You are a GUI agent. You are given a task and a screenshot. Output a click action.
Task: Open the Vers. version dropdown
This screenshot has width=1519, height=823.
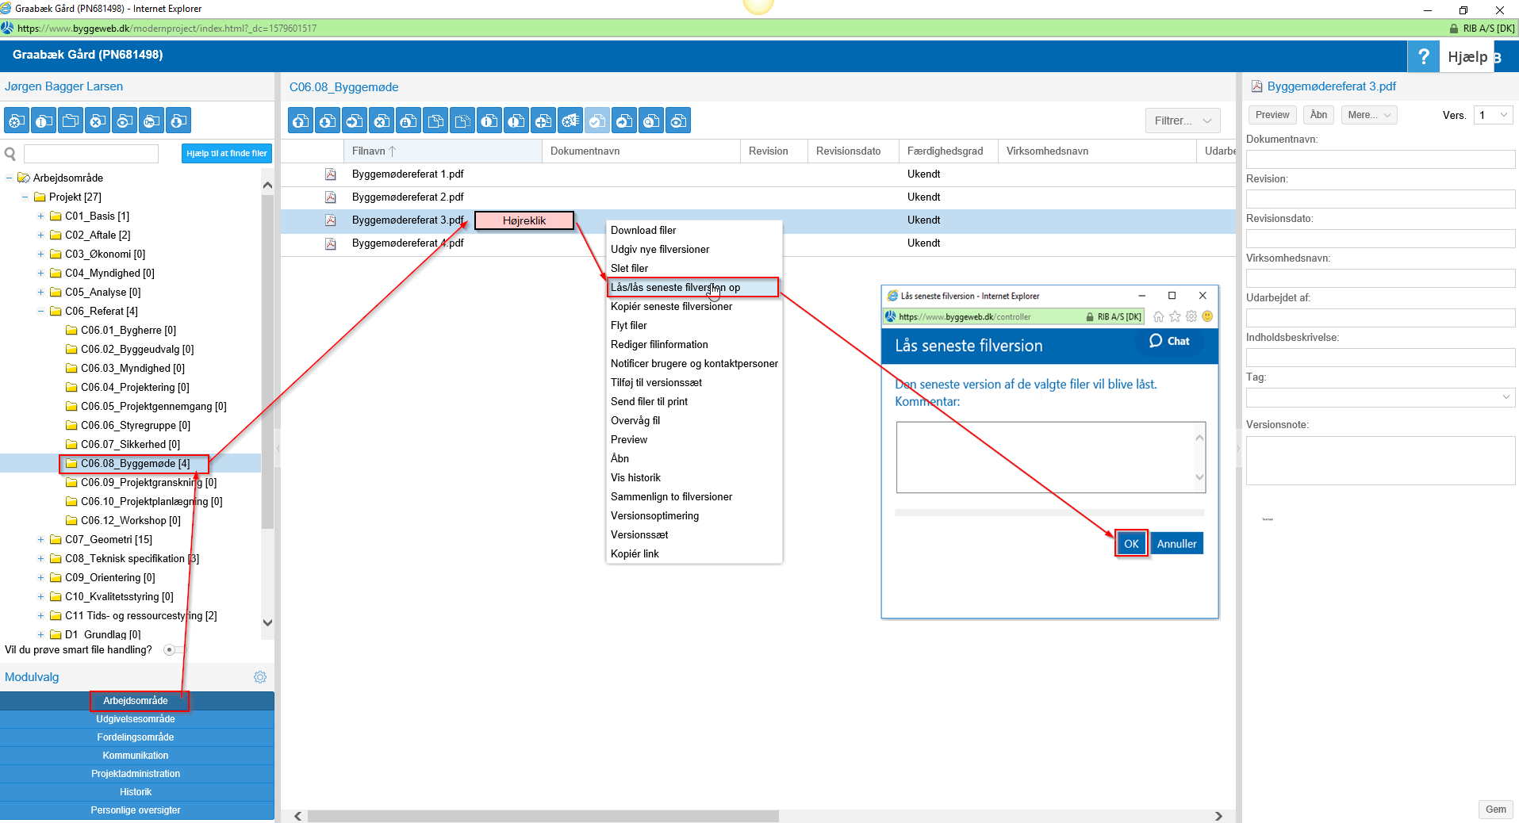(1493, 115)
